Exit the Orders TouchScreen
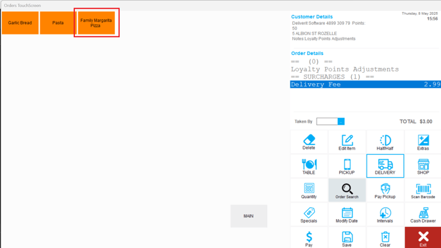 (423, 238)
